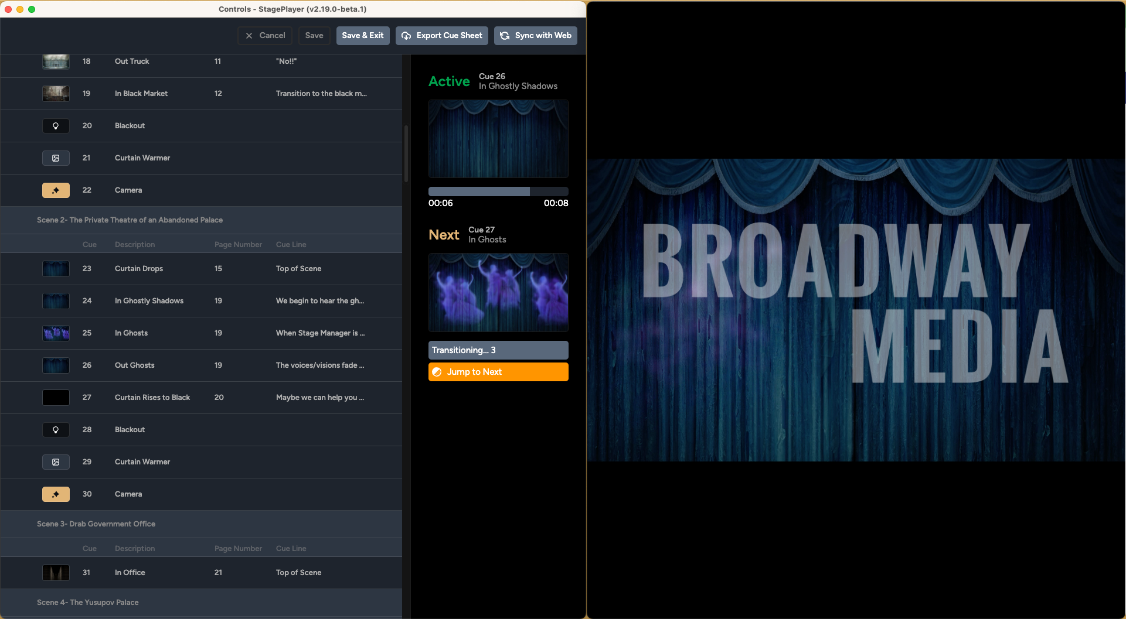Click the circular icon on Jump to Next

point(437,372)
